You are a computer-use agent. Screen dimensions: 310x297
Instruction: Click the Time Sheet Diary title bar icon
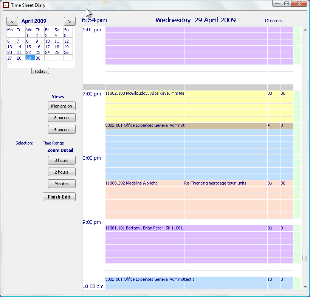(6, 4)
